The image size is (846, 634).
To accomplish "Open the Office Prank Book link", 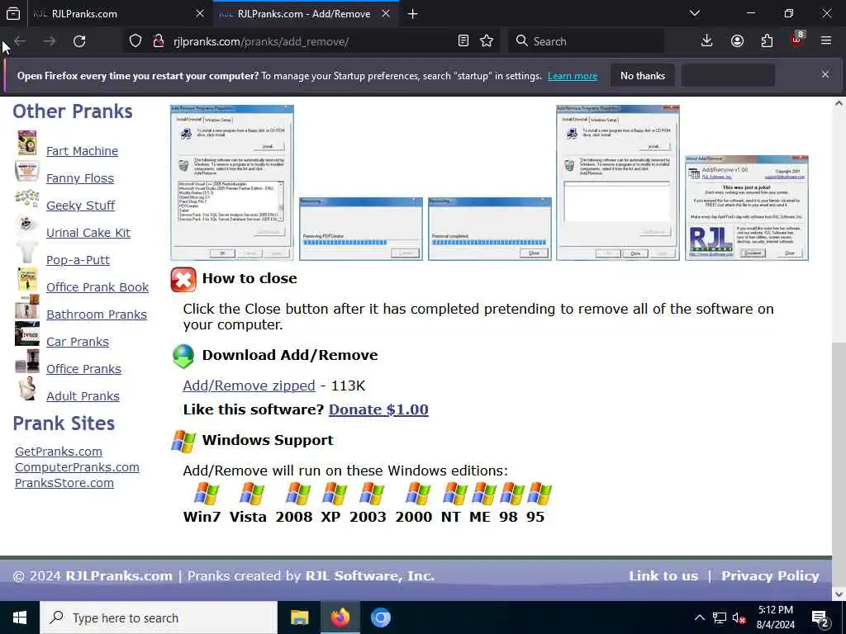I will coord(97,287).
